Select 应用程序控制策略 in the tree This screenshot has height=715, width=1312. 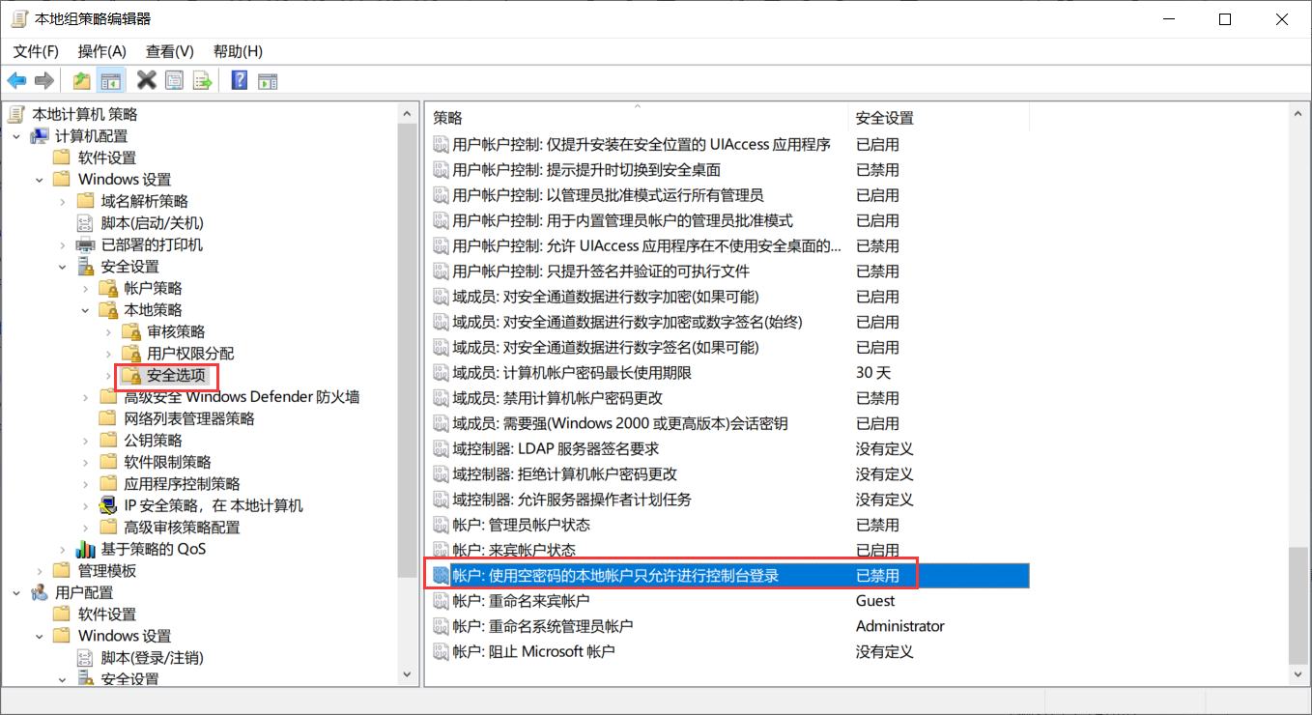click(183, 484)
